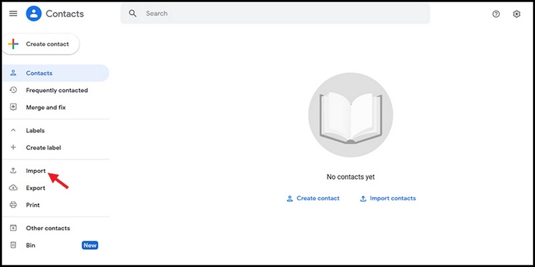The height and width of the screenshot is (267, 535).
Task: Open the help question mark icon
Action: point(496,14)
